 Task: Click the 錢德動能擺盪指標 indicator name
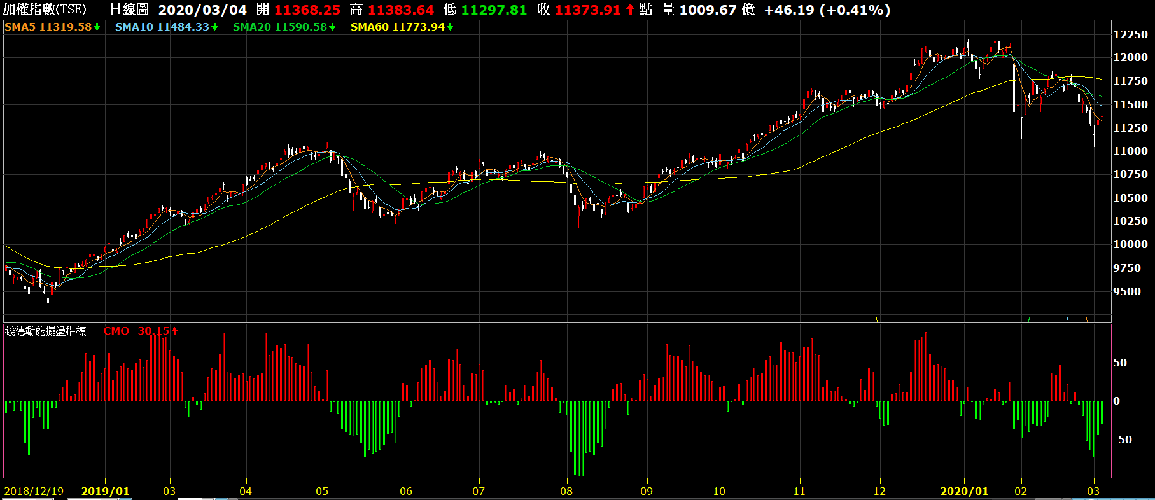click(46, 331)
